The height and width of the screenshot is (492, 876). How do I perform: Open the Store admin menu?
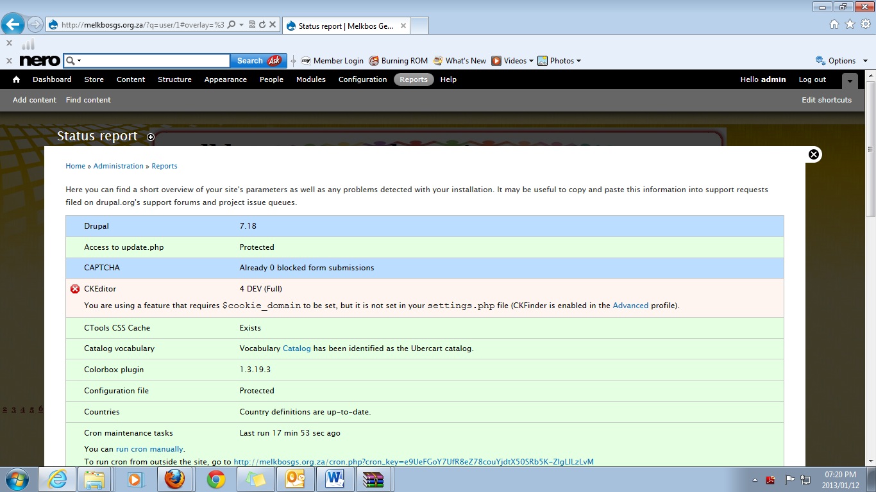[x=94, y=79]
